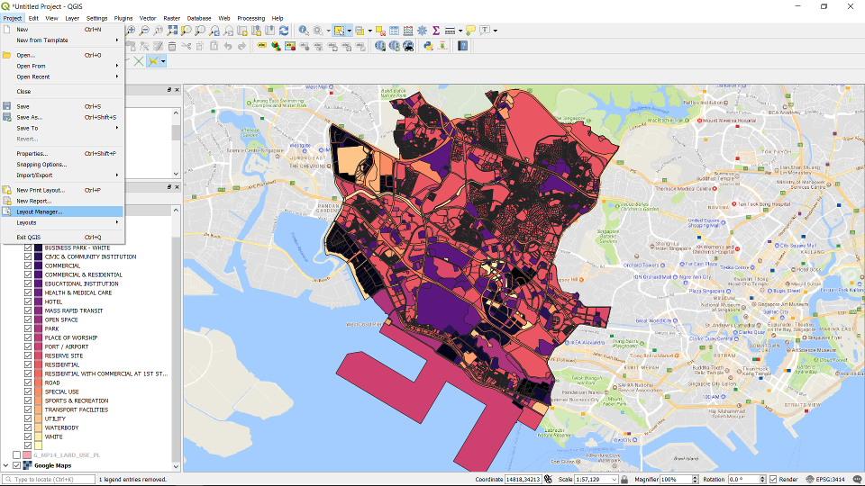The height and width of the screenshot is (486, 865).
Task: Open the Scale dropdown in status bar
Action: (615, 480)
